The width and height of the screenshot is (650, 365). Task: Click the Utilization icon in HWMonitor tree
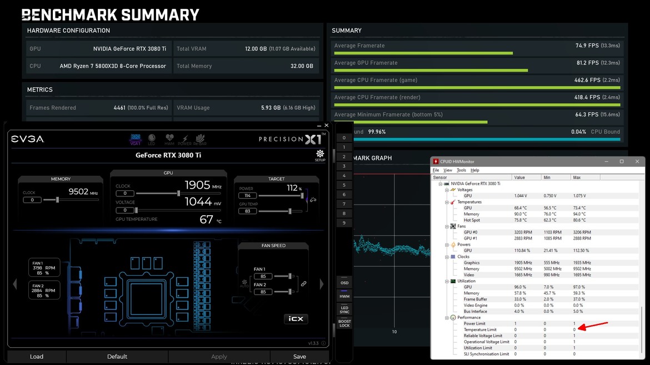pos(453,281)
